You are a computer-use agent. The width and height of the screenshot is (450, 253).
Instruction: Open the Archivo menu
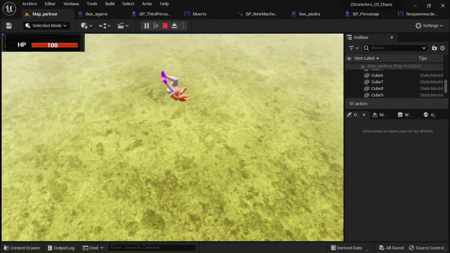pyautogui.click(x=30, y=4)
